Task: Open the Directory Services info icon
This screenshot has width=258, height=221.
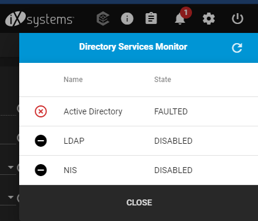Action: click(x=127, y=19)
